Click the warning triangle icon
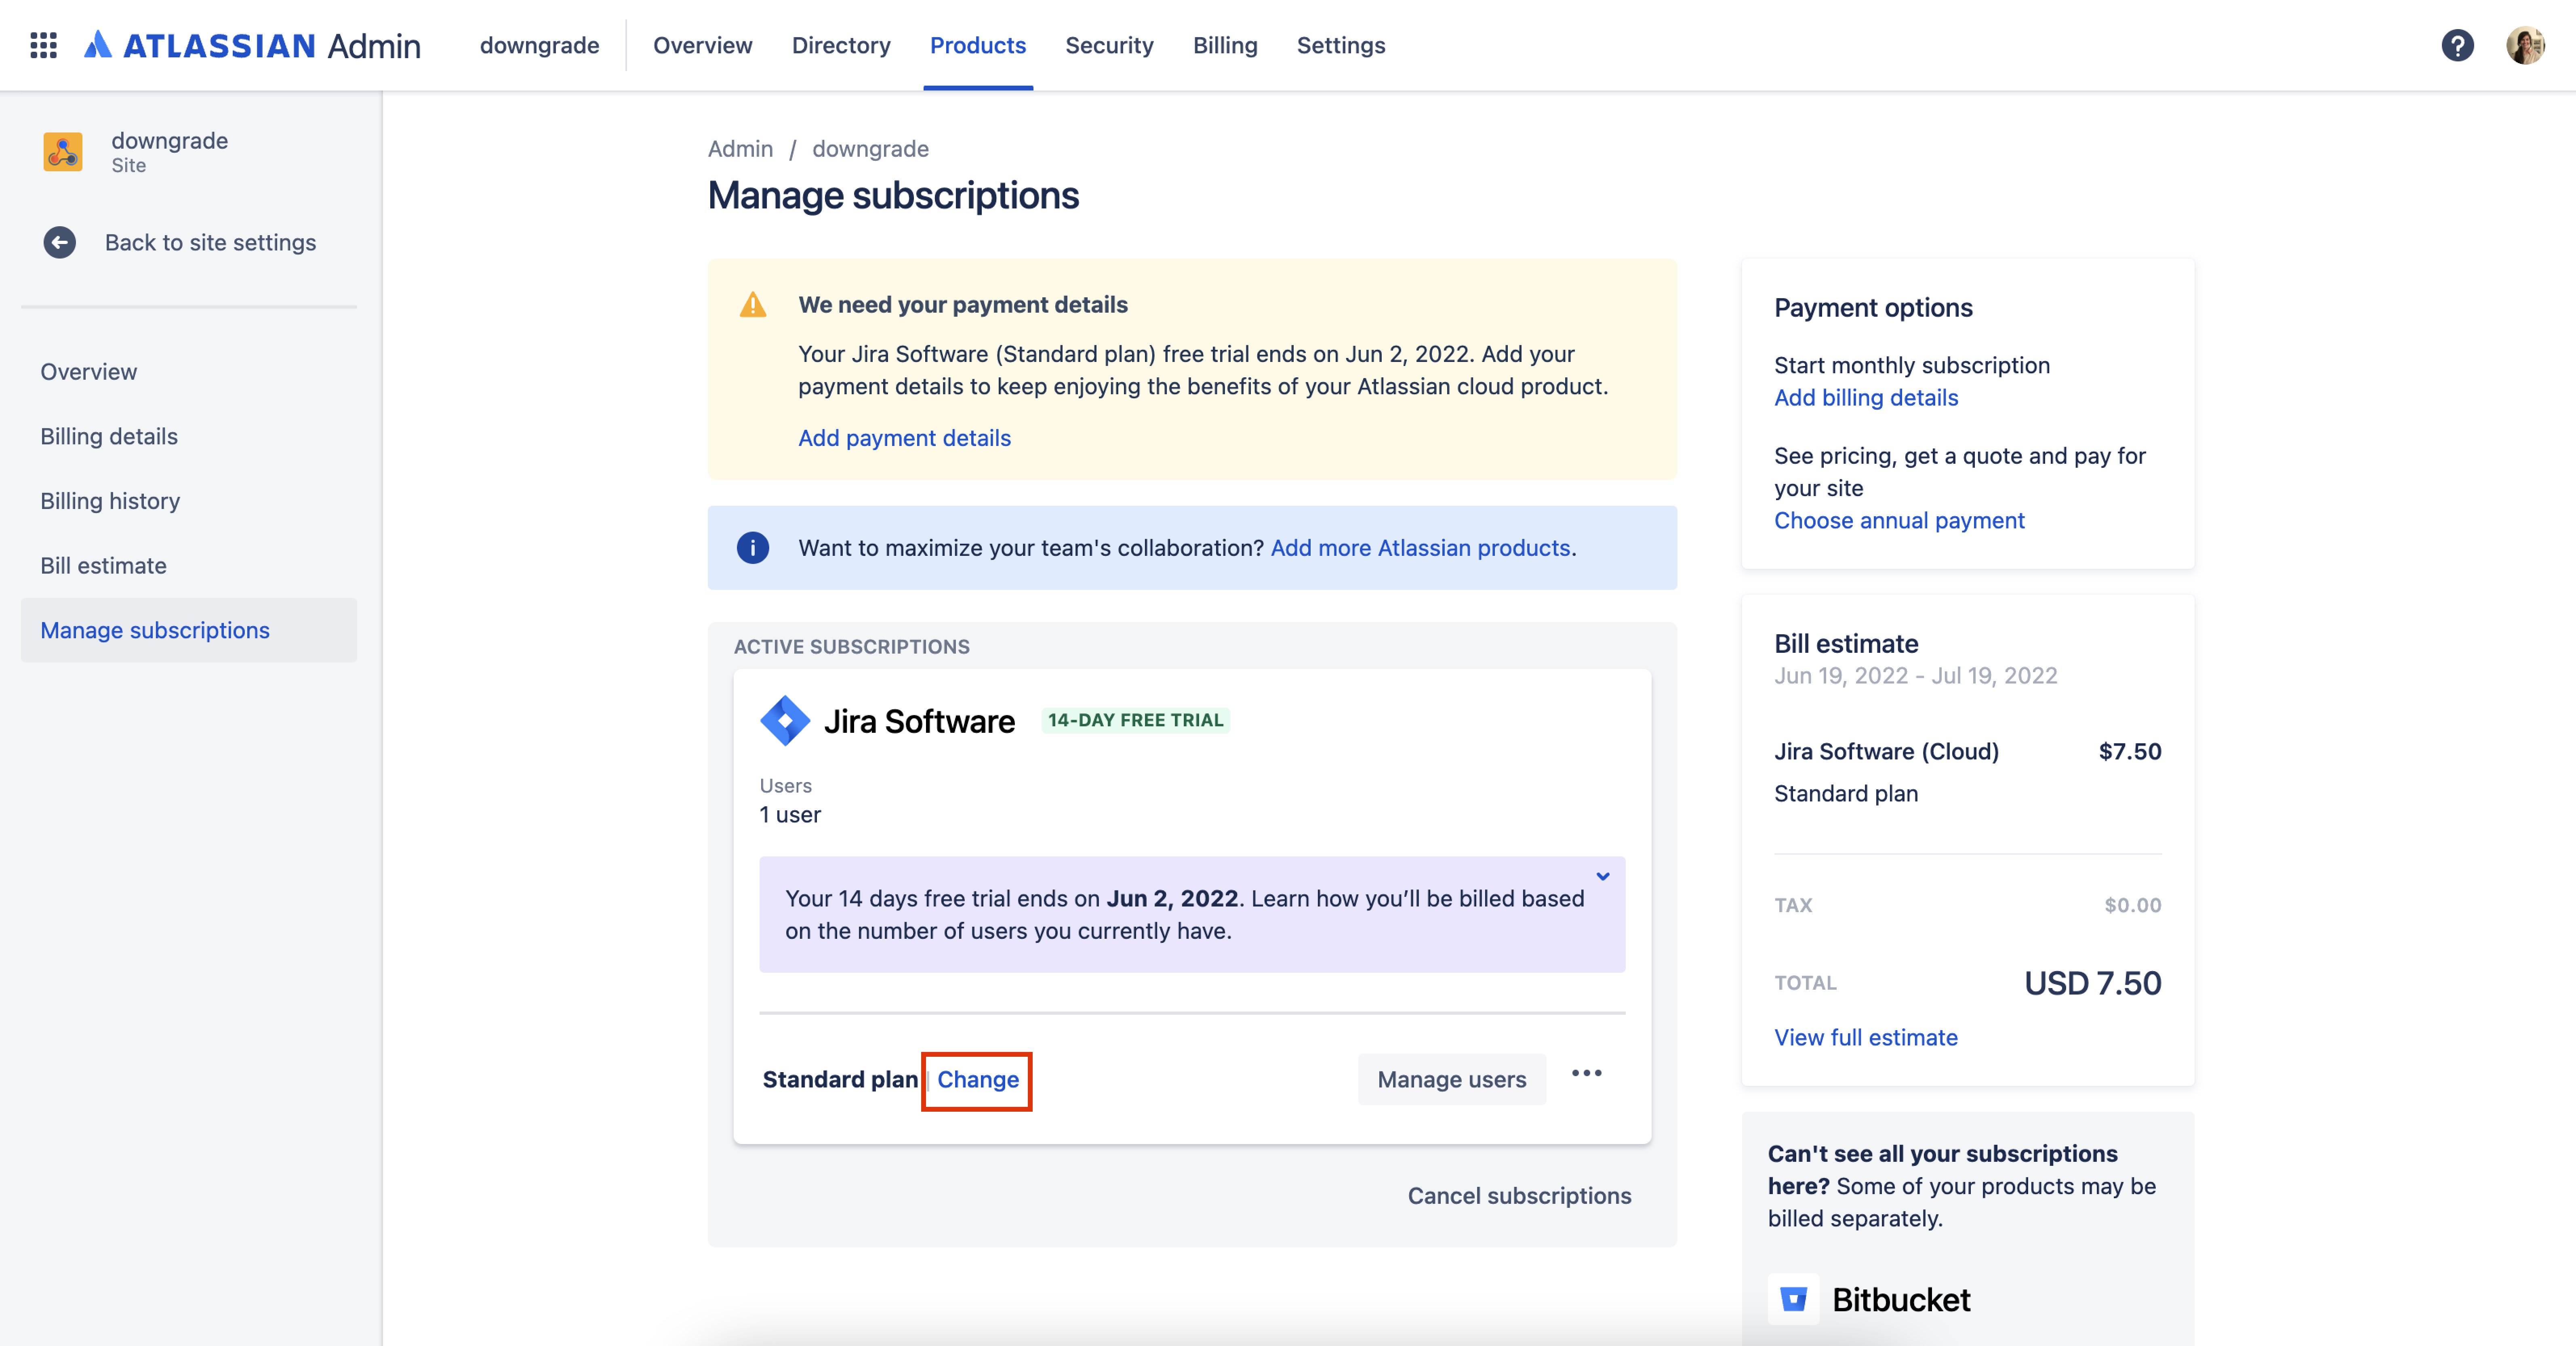Viewport: 2576px width, 1346px height. (x=753, y=305)
